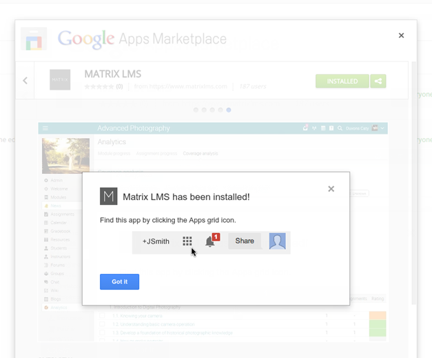Click the Advanced Photography title

pos(134,128)
